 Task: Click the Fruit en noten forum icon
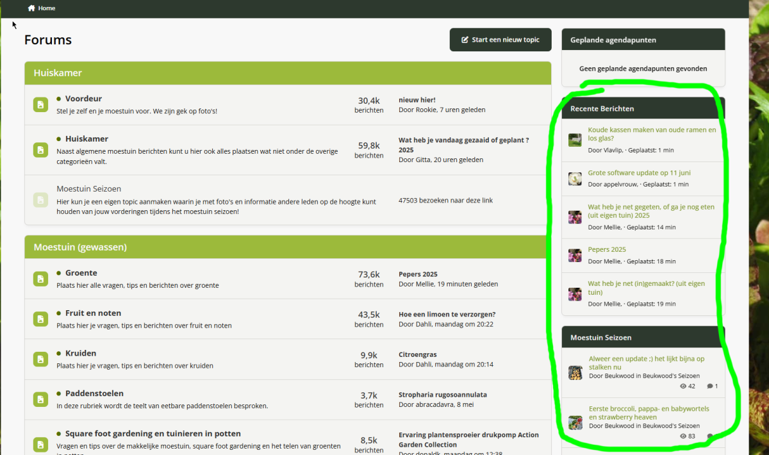point(40,319)
